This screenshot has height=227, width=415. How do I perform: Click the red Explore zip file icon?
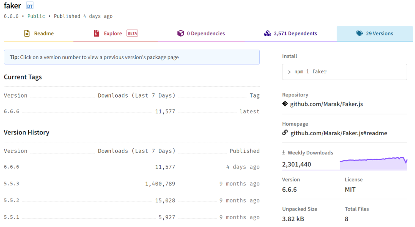coord(96,33)
